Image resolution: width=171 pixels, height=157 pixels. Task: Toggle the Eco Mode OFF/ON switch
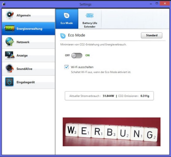77,56
